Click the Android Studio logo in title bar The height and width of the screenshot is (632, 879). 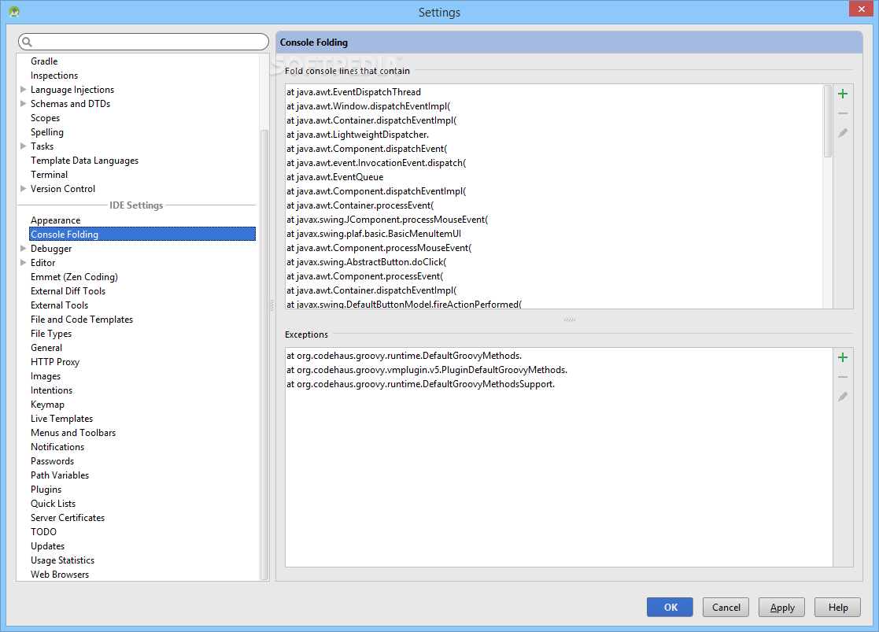point(14,11)
